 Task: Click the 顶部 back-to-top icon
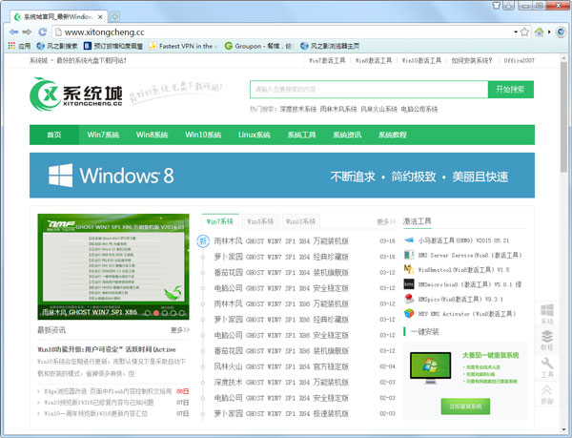(x=547, y=394)
